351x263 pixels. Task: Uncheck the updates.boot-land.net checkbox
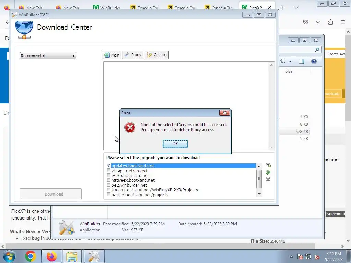pos(109,166)
